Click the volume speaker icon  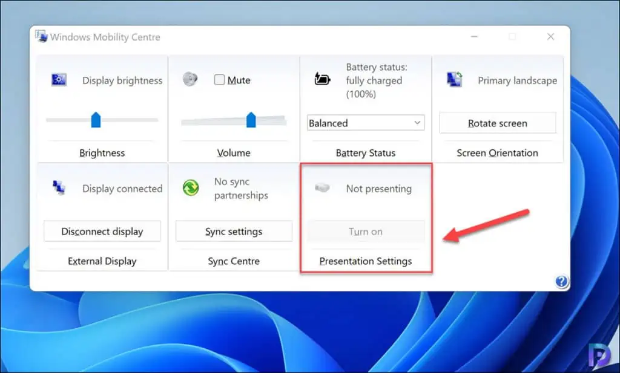(x=190, y=79)
